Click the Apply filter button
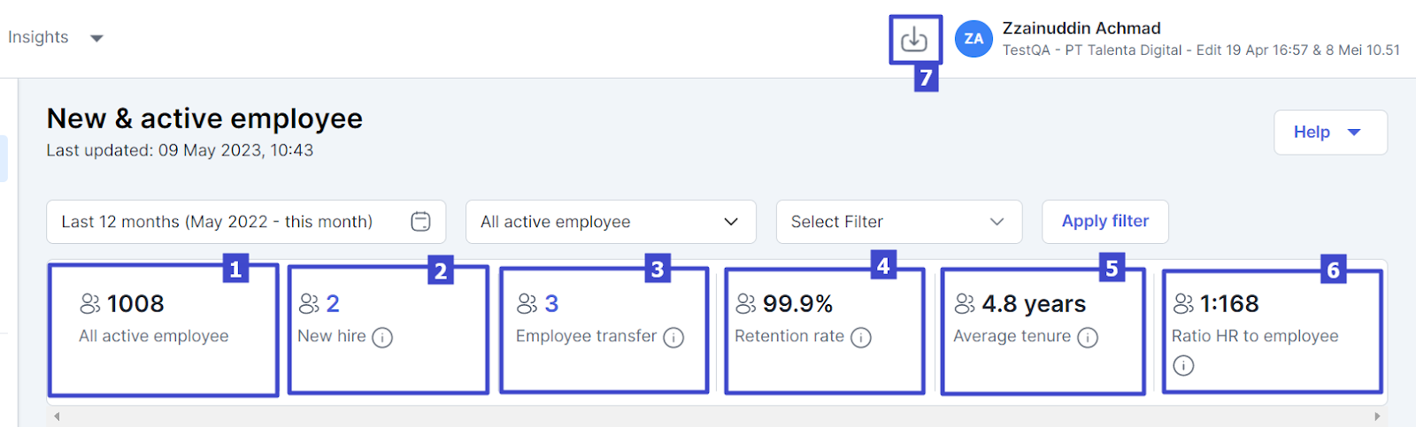The image size is (1416, 427). tap(1104, 221)
